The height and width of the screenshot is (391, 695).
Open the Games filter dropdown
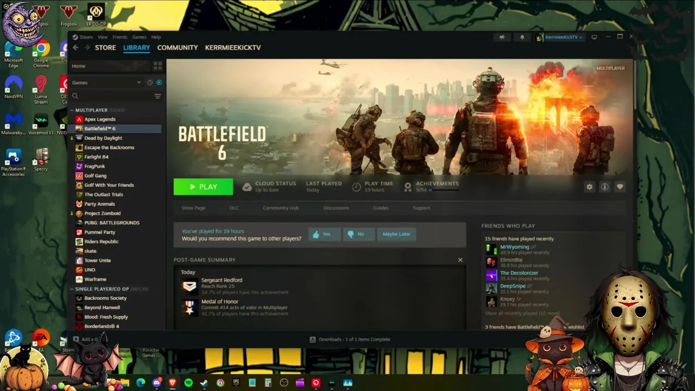106,83
